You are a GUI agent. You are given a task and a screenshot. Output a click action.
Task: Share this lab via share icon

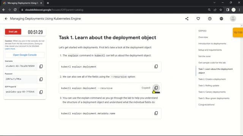[187, 19]
